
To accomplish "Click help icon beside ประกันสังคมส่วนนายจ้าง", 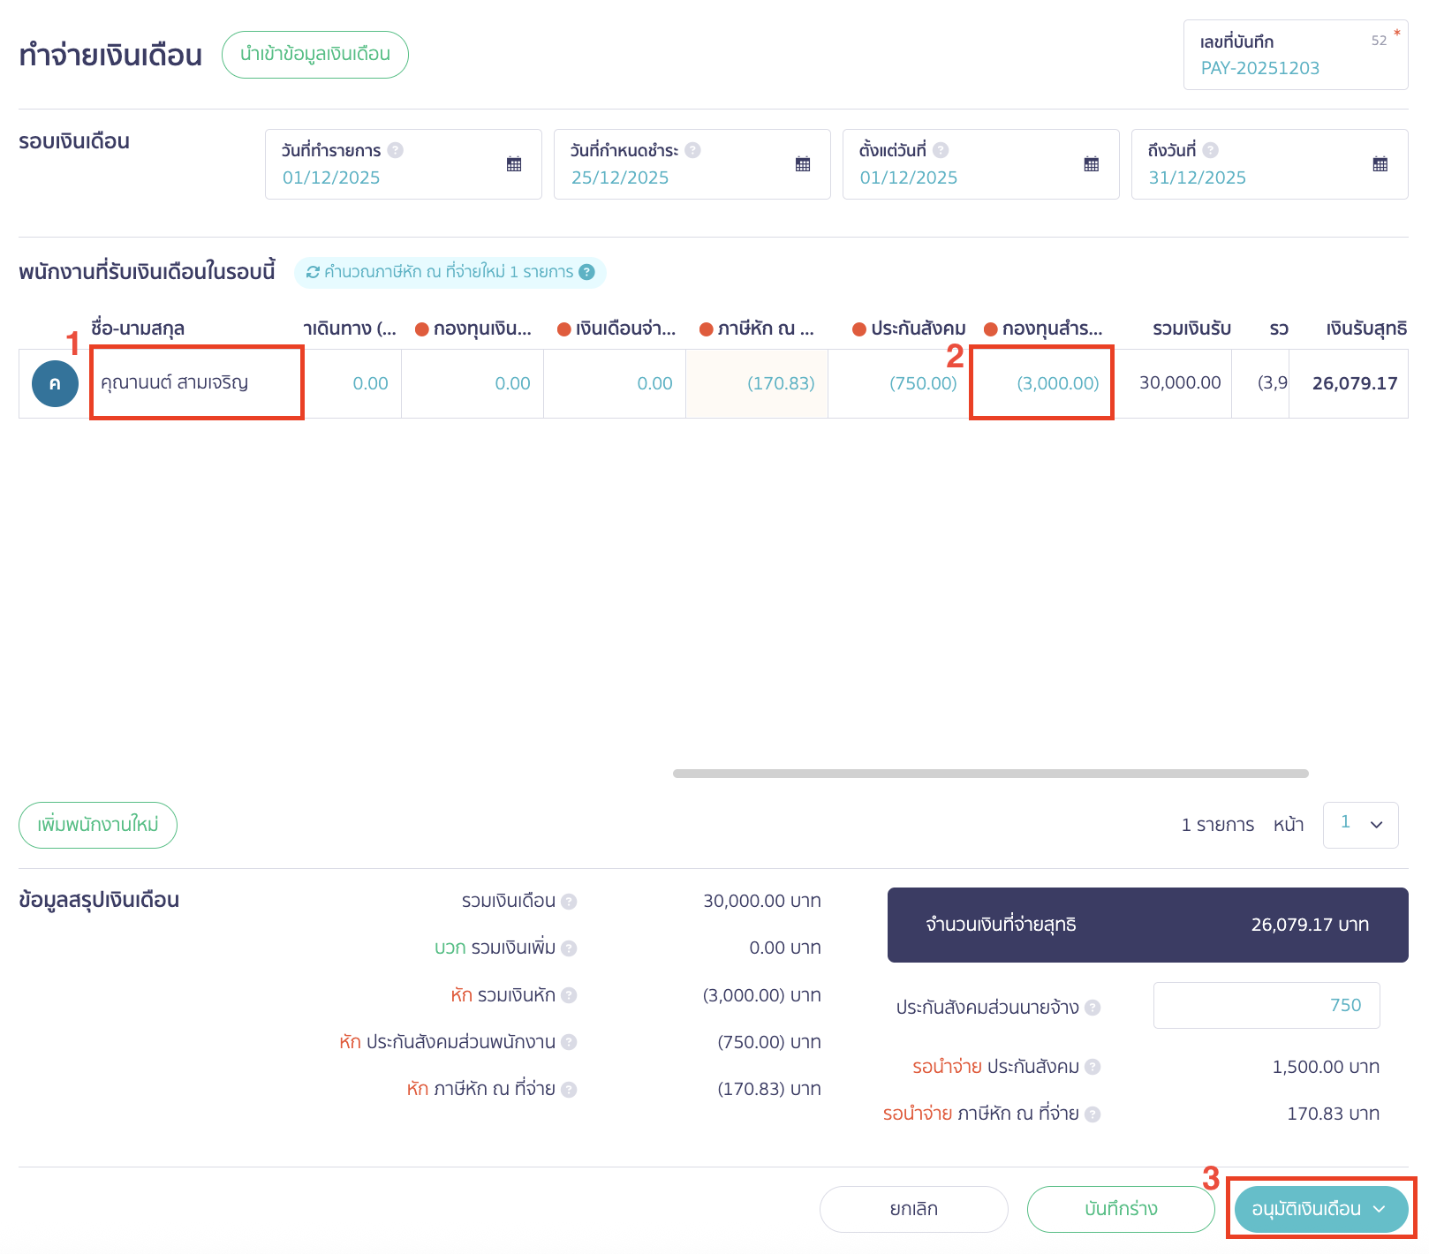I will pyautogui.click(x=1093, y=1008).
